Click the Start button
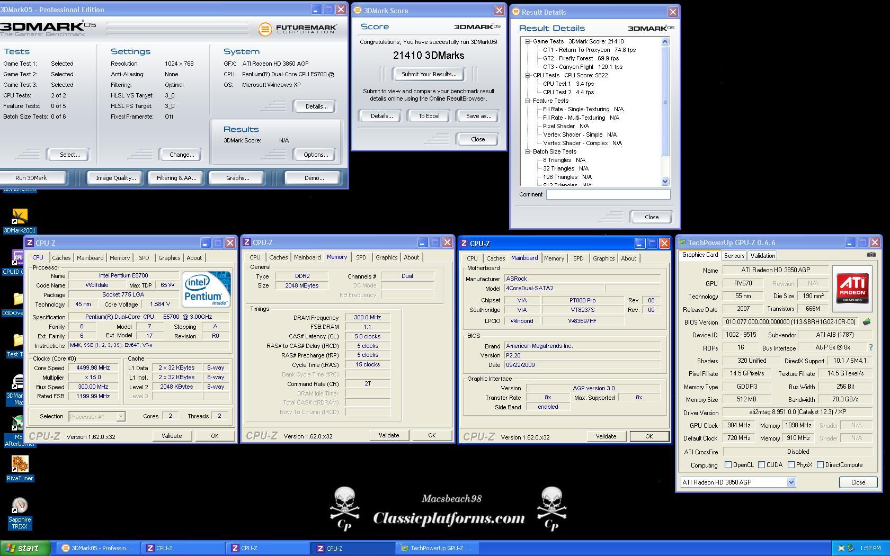This screenshot has height=556, width=890. (x=25, y=548)
